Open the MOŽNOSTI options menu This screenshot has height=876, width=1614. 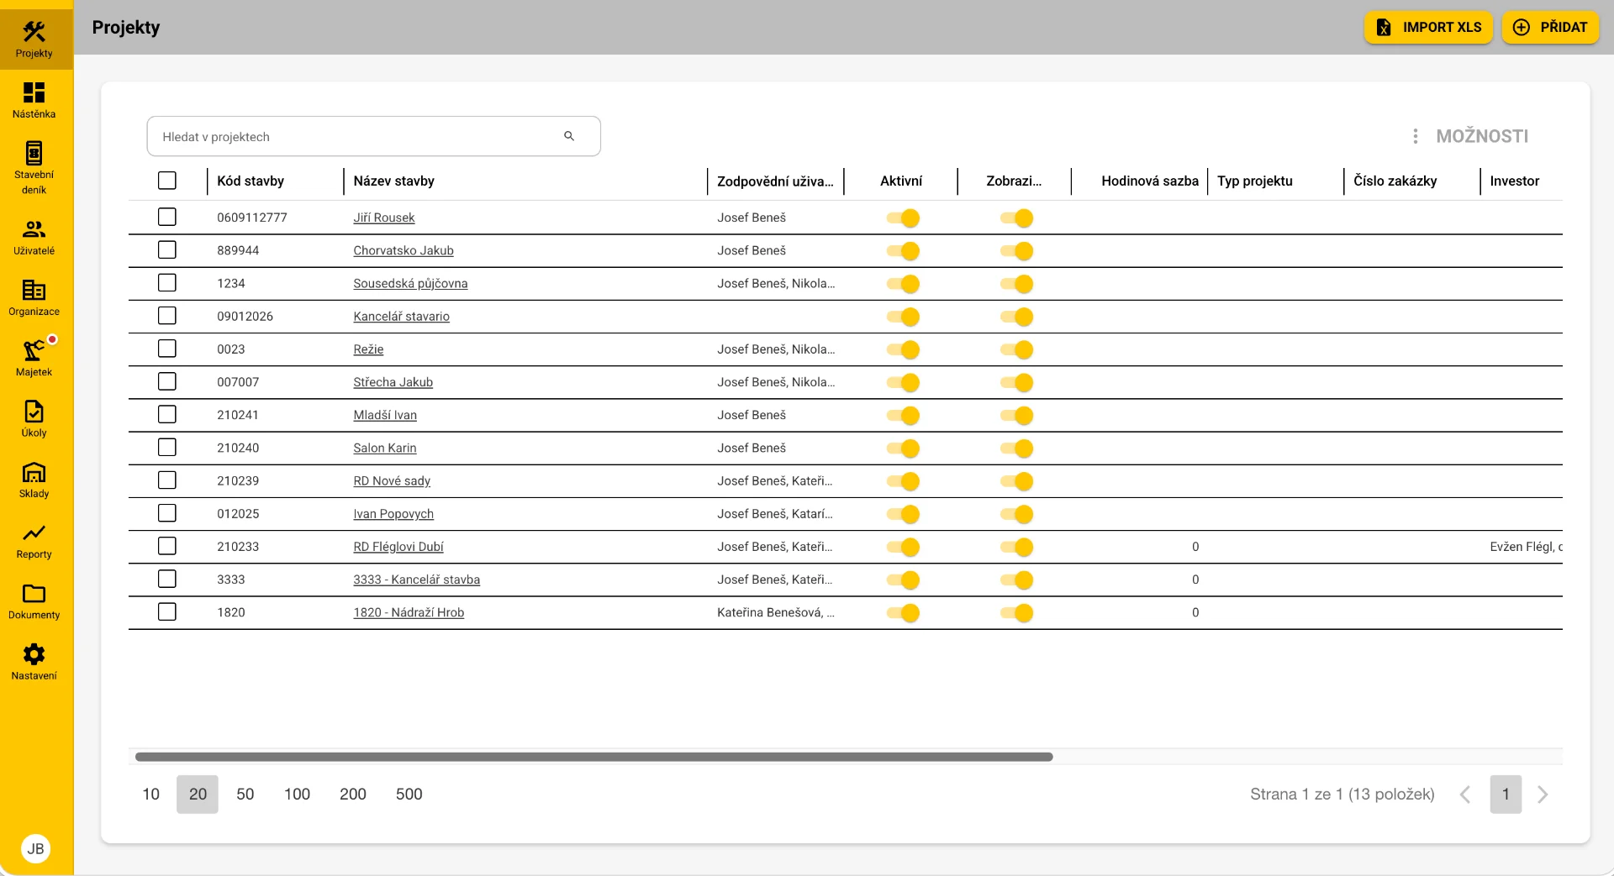(x=1470, y=136)
